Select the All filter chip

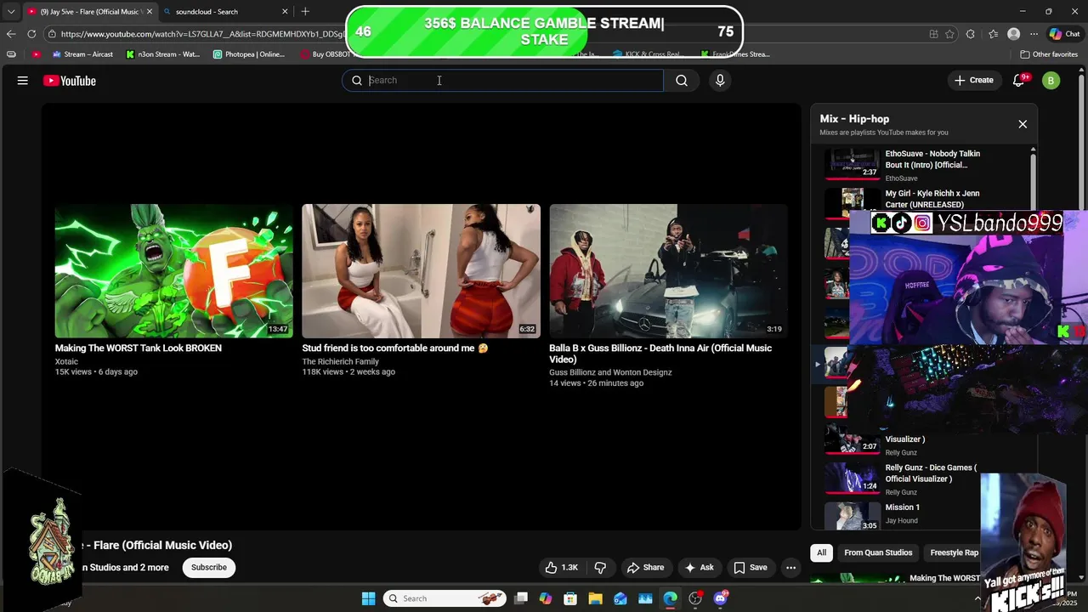pos(821,552)
